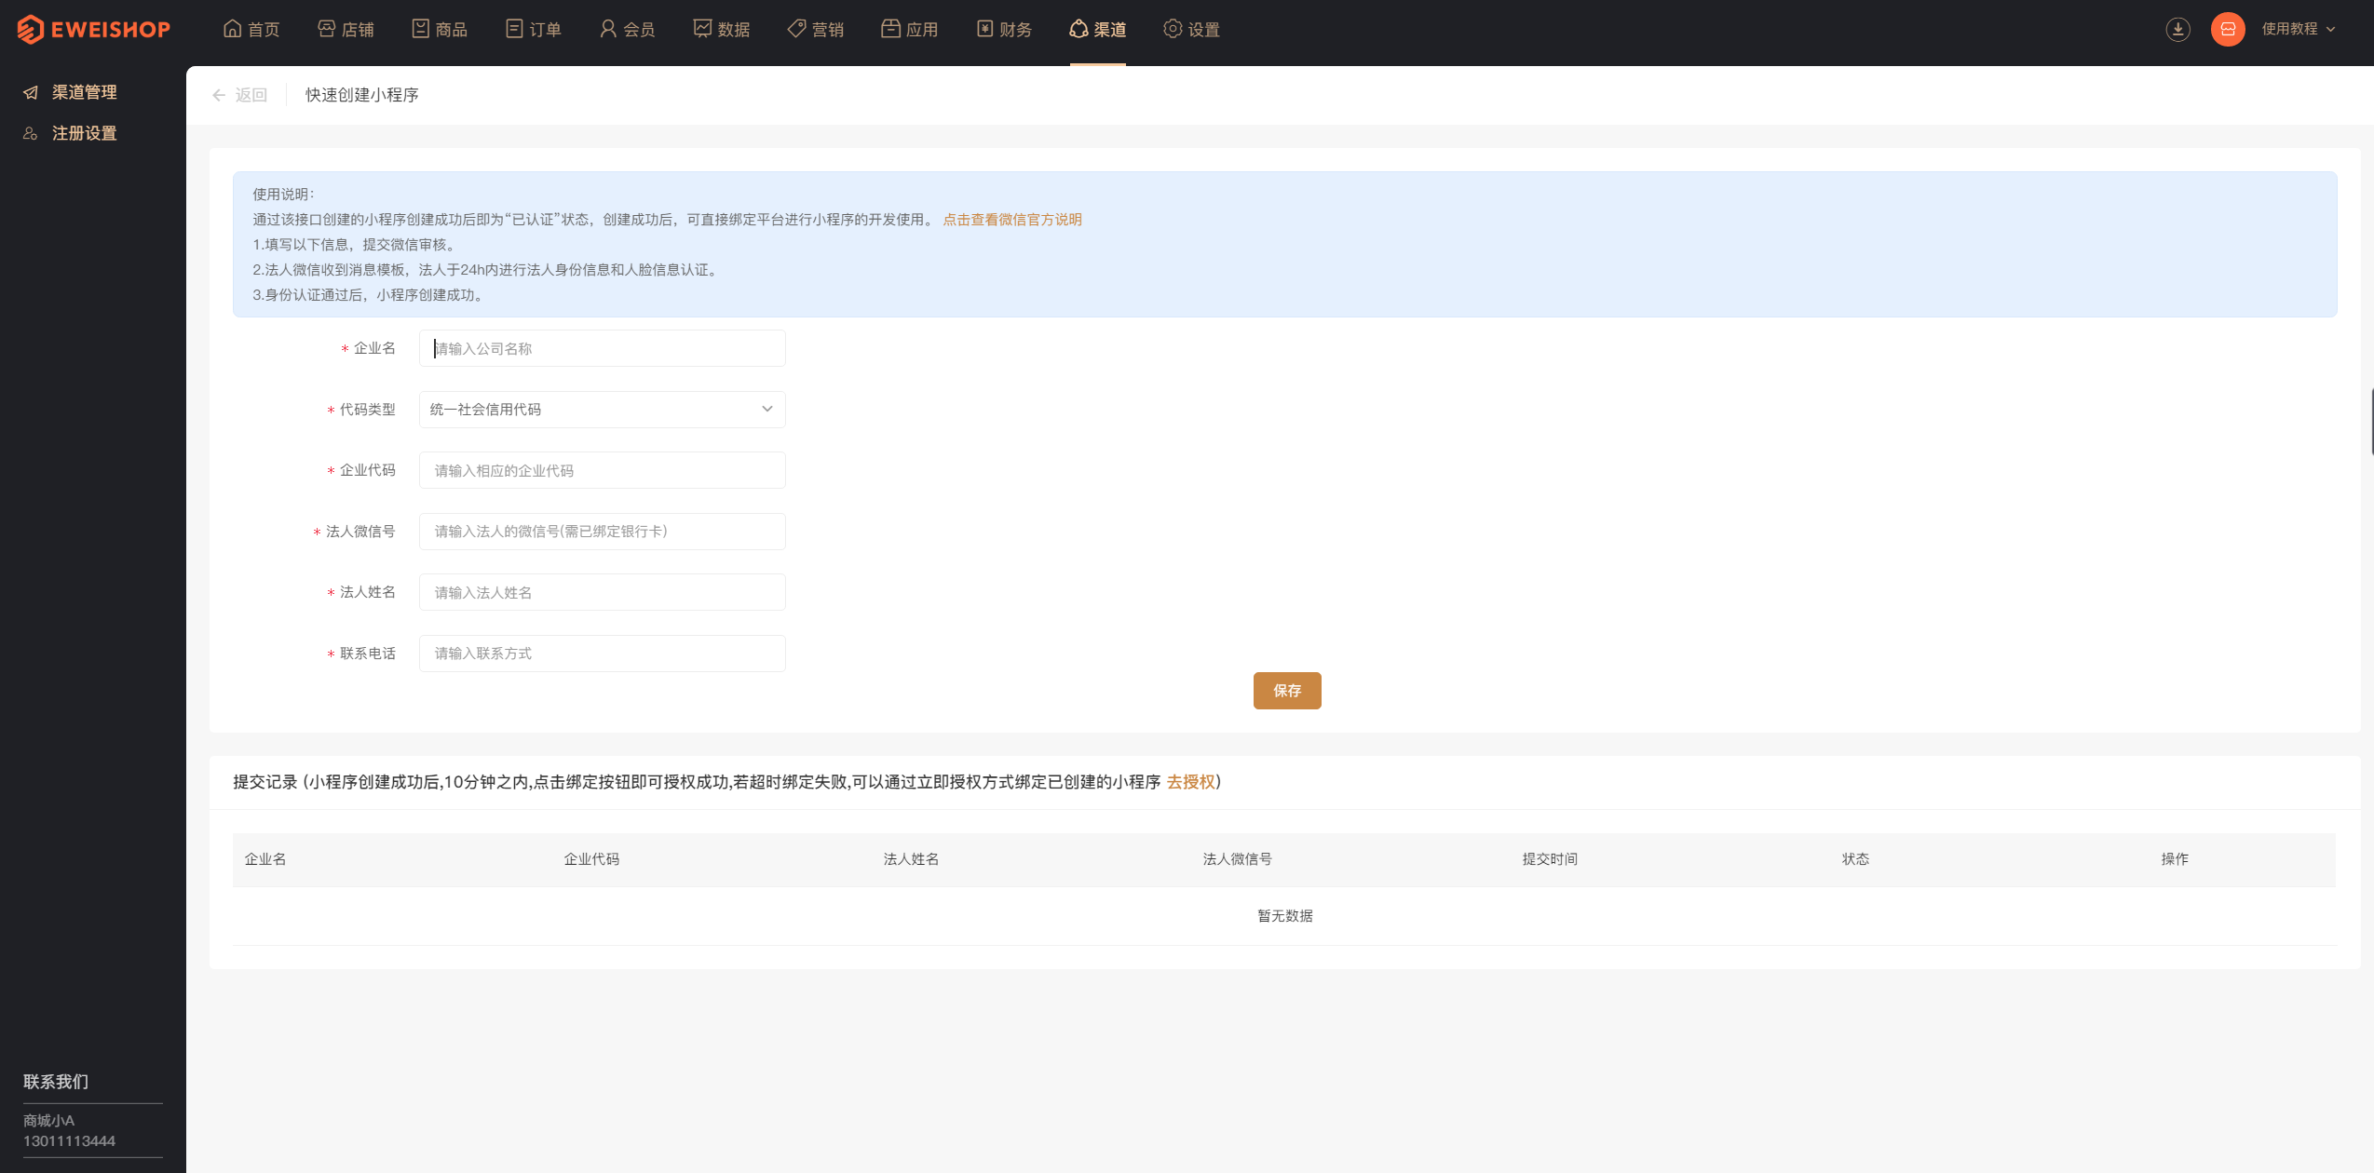Click the 店铺 store icon
Screen dimensions: 2374x1173
pos(327,29)
